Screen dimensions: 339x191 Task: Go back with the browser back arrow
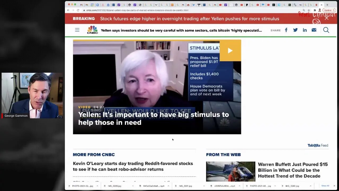tap(68, 10)
